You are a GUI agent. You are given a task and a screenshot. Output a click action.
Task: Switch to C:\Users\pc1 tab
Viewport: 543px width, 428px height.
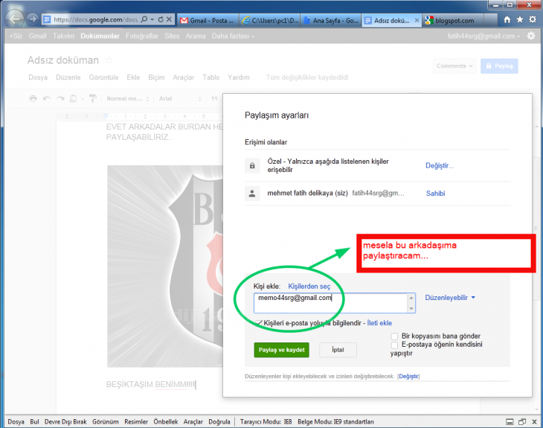270,20
